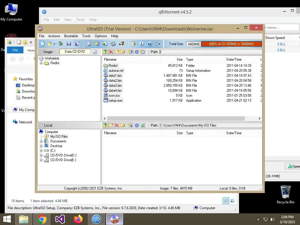This screenshot has width=300, height=225.
Task: Open the UltraISO File menu
Action: (42, 36)
